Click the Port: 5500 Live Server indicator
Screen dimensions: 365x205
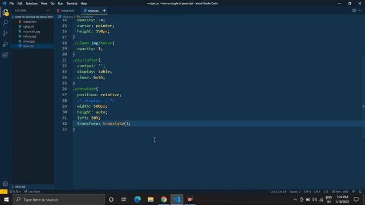[x=340, y=191]
